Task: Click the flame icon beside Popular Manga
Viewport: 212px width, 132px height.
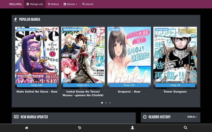Action: point(16,19)
